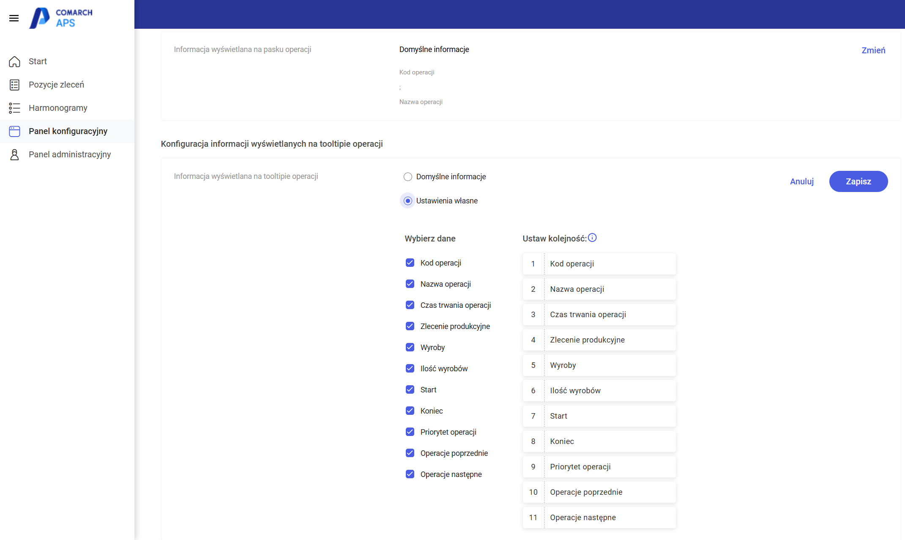This screenshot has width=905, height=540.
Task: Click the hamburger menu icon
Action: (14, 18)
